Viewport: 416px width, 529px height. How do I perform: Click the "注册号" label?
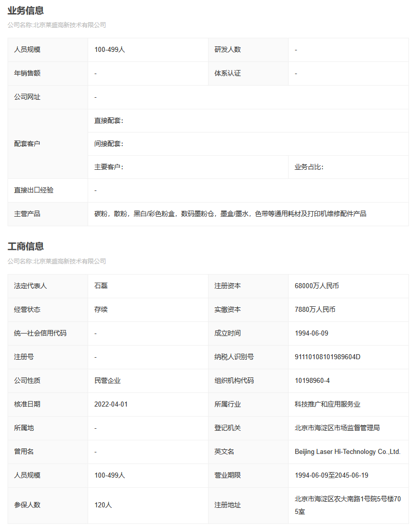(x=24, y=357)
